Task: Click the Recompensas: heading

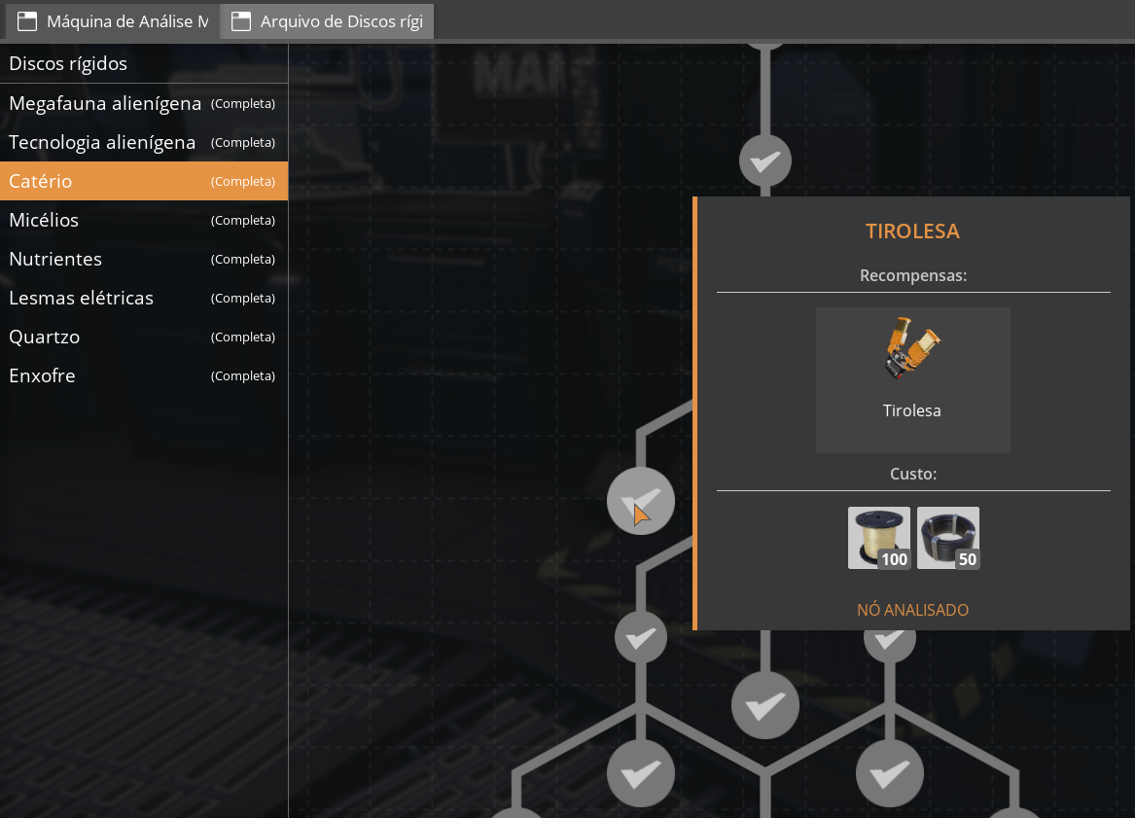Action: (913, 276)
